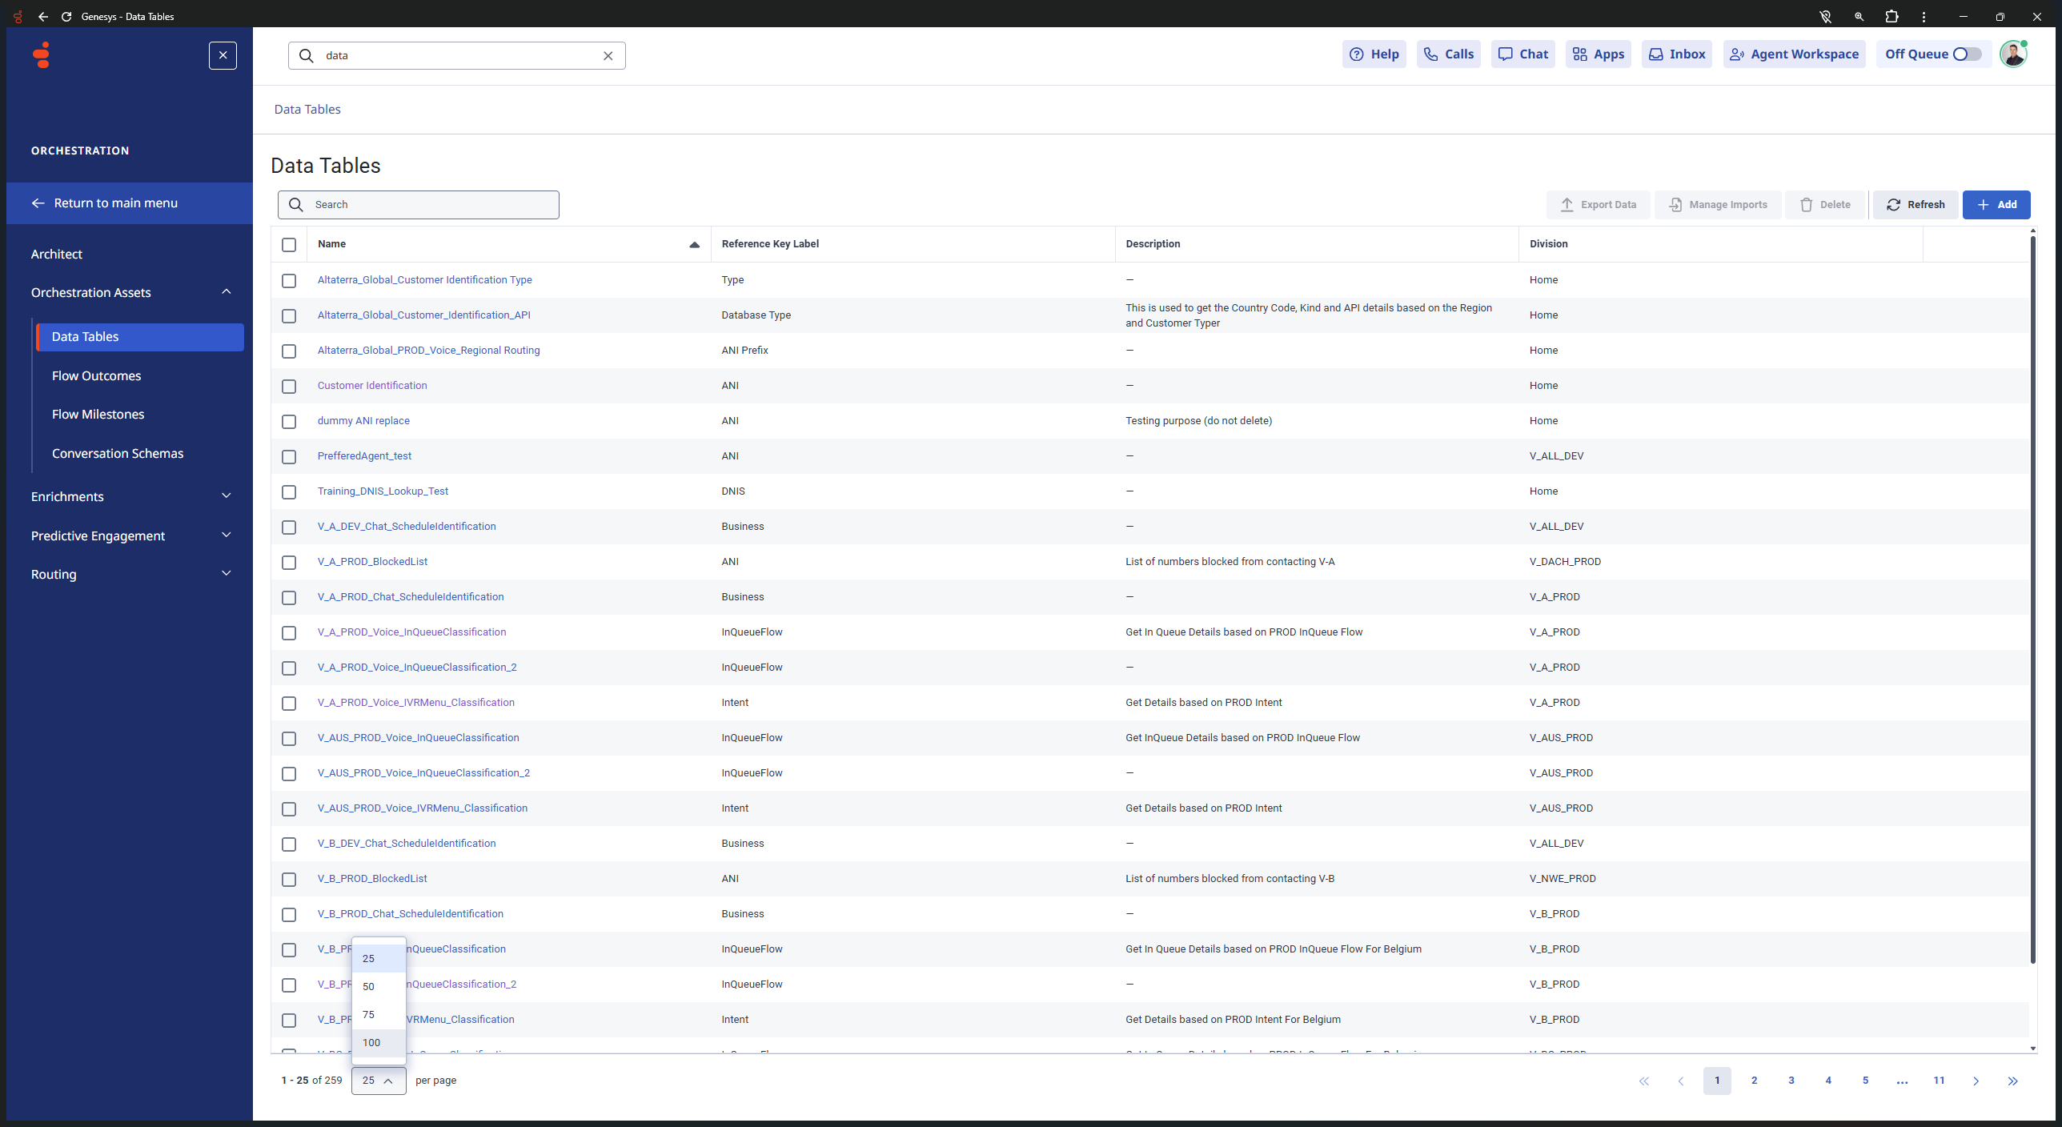Go to page 2
The image size is (2062, 1127).
(1754, 1080)
